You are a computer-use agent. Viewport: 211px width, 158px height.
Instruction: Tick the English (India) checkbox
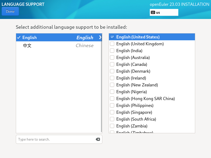[x=112, y=51]
